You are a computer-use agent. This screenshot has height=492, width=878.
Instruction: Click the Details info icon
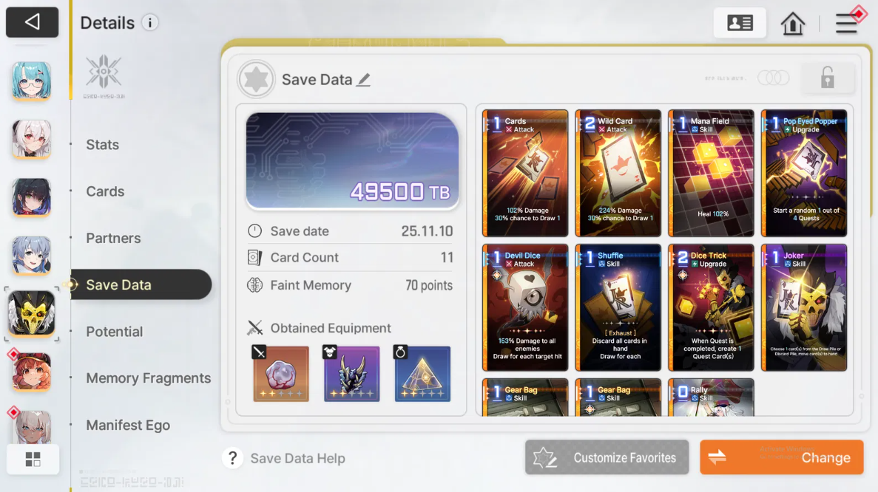pyautogui.click(x=149, y=23)
